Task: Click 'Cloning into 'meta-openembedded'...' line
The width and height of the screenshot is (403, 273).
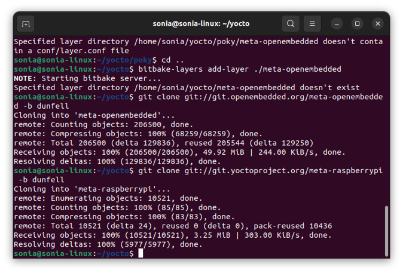Action: (x=94, y=115)
